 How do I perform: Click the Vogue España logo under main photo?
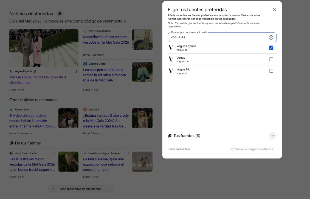coord(11,71)
